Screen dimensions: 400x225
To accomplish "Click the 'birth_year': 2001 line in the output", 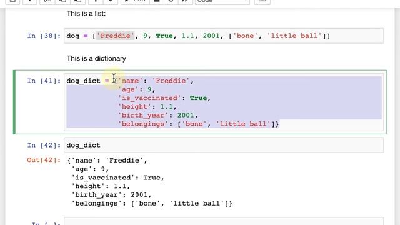I will point(111,195).
